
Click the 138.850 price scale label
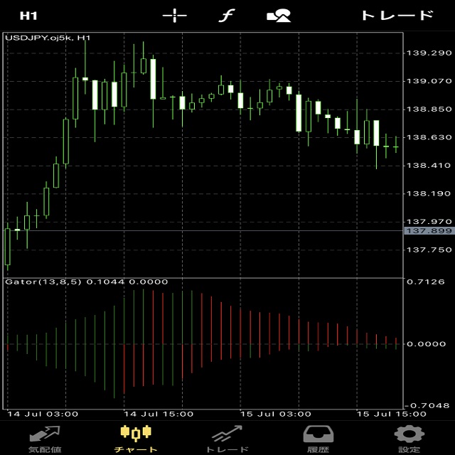coord(429,109)
